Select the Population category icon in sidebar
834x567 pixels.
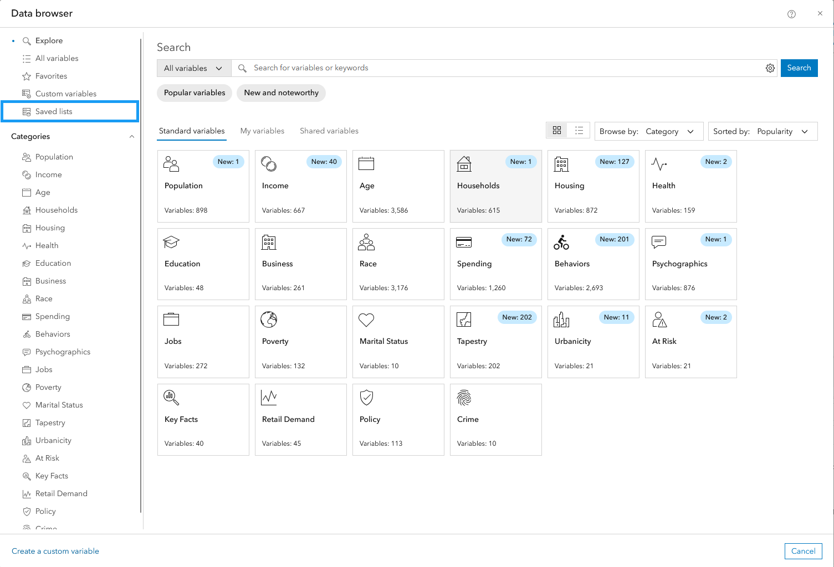pos(27,157)
